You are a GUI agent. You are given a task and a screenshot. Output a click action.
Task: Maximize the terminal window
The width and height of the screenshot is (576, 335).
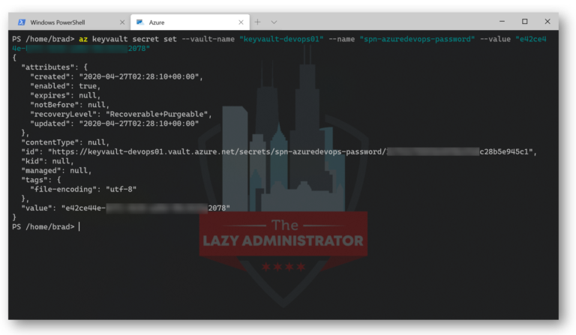[524, 22]
